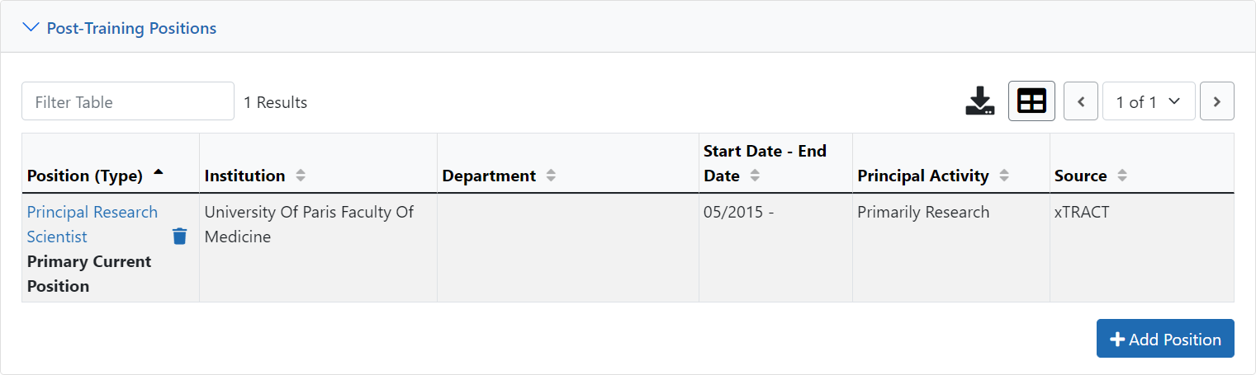Click the Primarily Research activity cell
Image resolution: width=1256 pixels, height=375 pixels.
(x=951, y=247)
